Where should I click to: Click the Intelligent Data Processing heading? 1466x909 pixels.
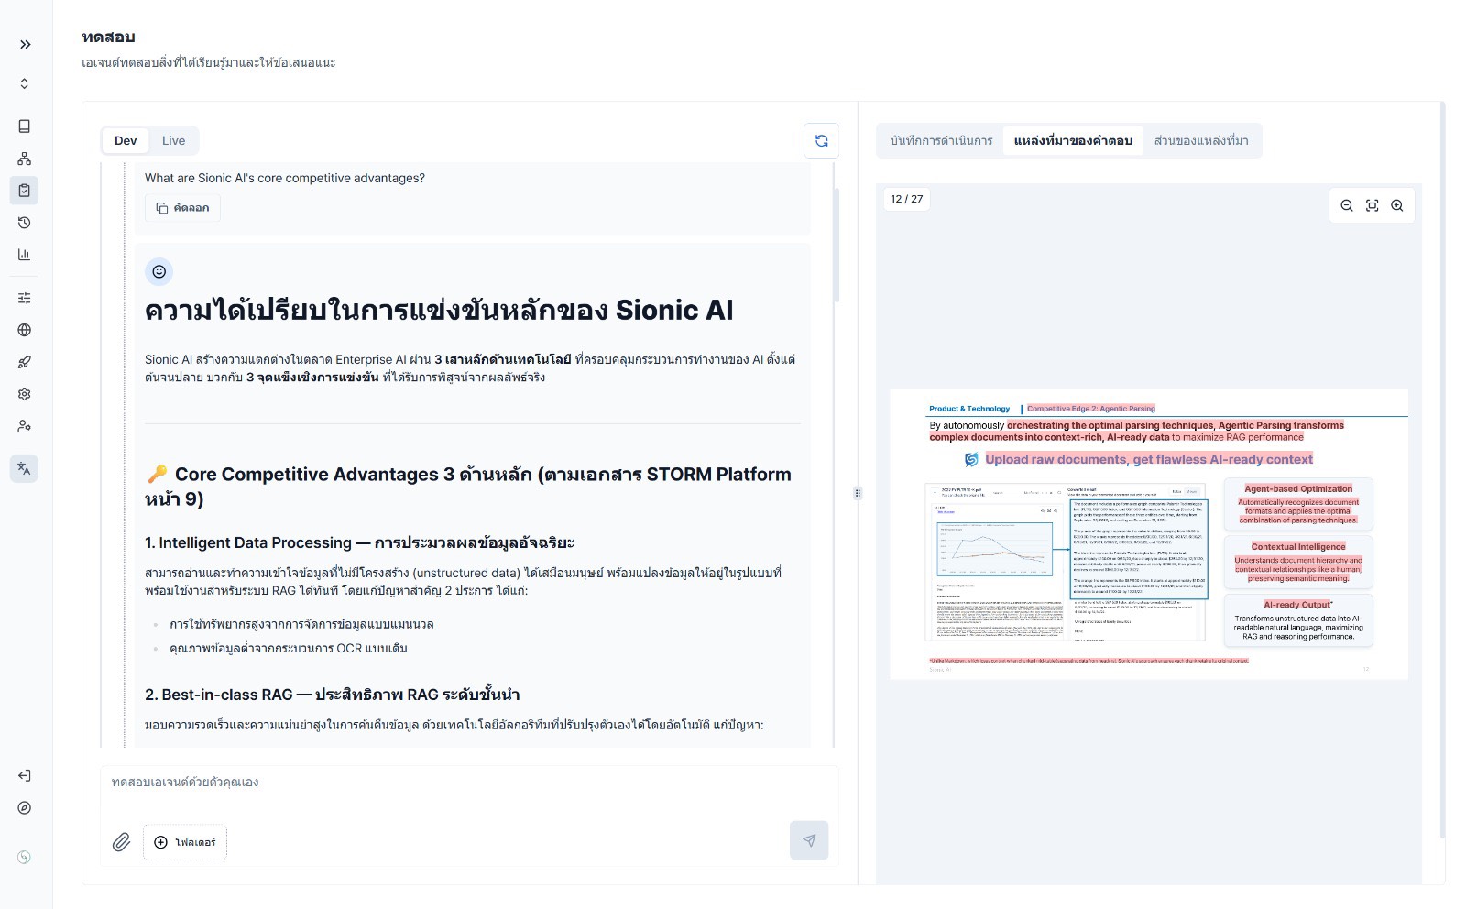359,542
